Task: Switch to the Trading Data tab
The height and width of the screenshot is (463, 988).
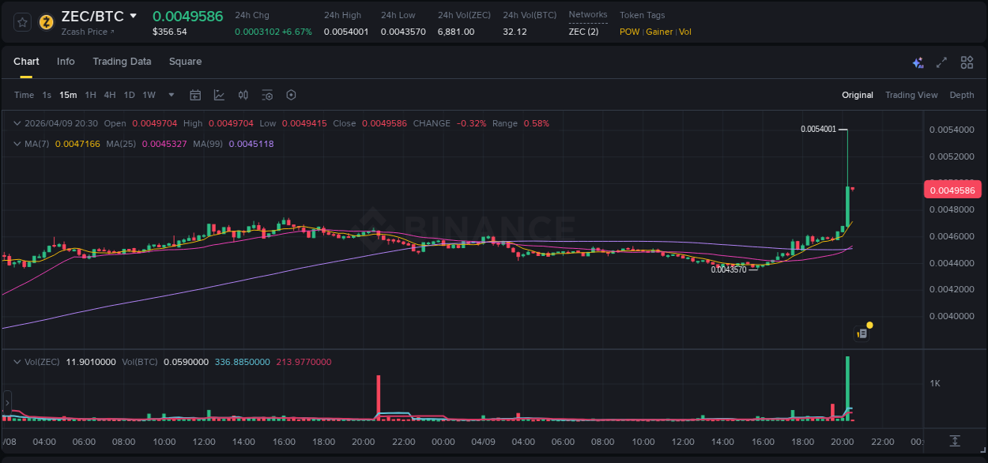Action: tap(122, 62)
